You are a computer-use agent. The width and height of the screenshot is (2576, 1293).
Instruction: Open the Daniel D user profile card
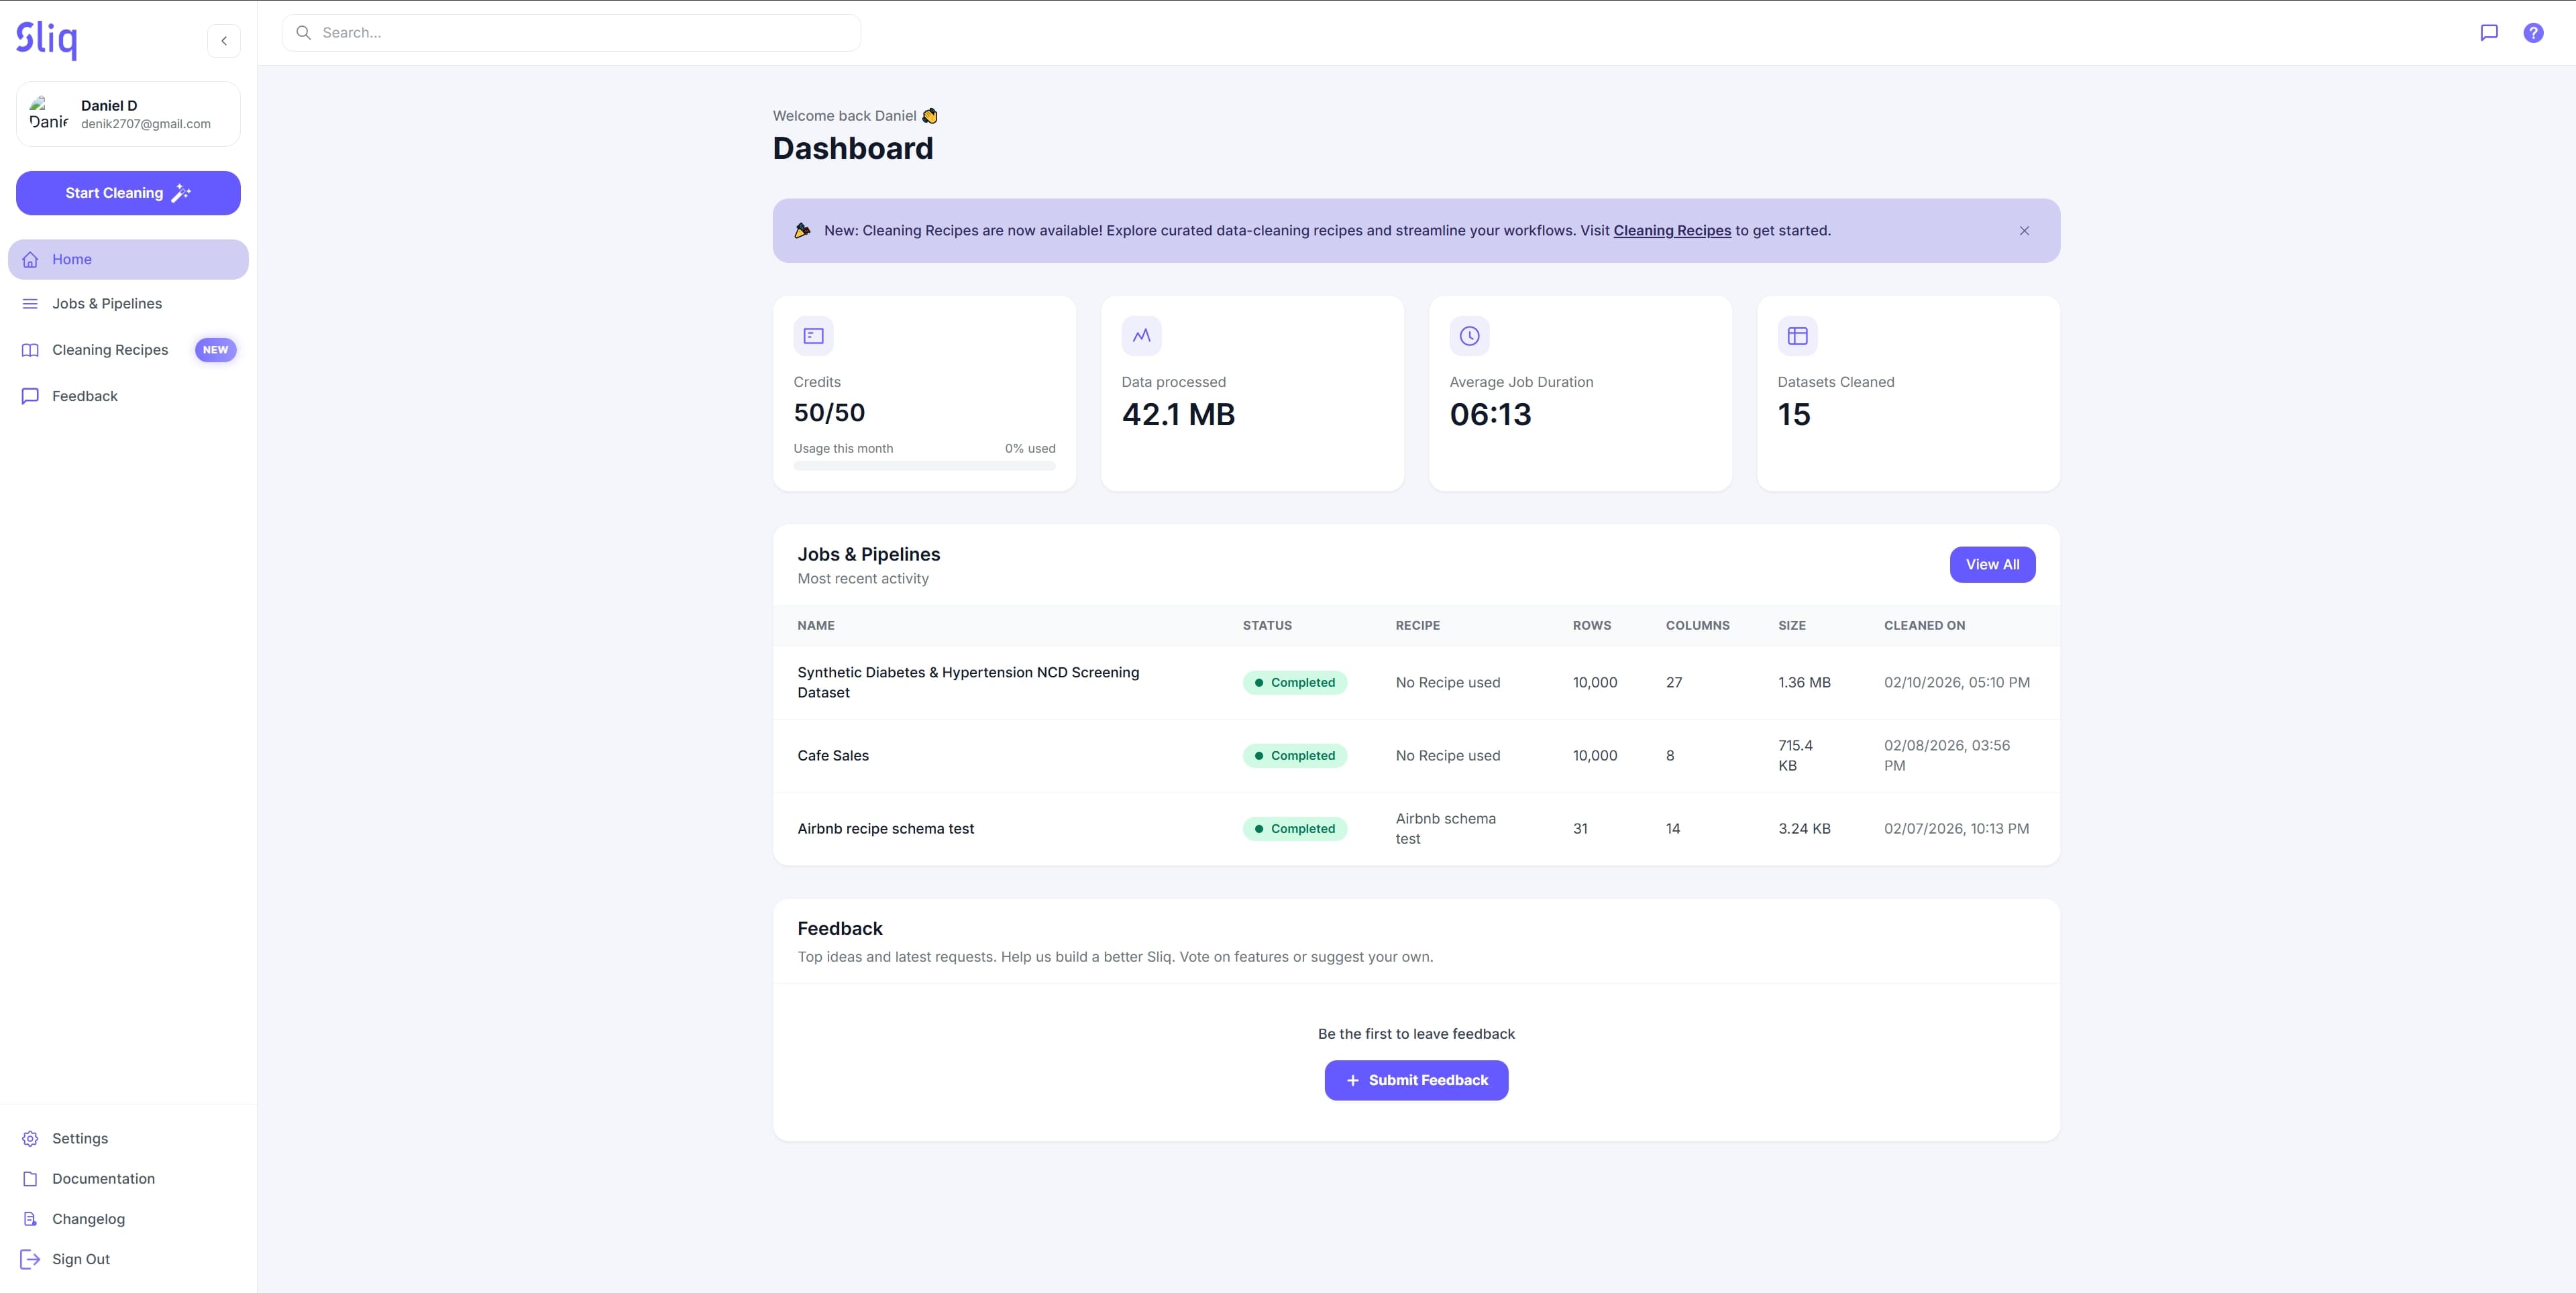pyautogui.click(x=128, y=114)
